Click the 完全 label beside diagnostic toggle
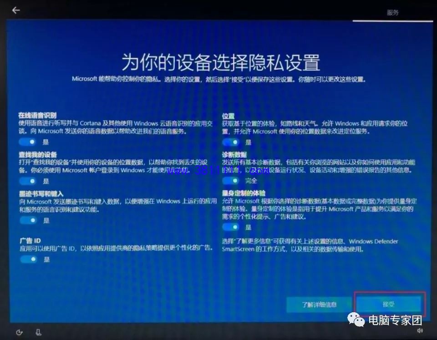The width and height of the screenshot is (437, 340). [x=251, y=181]
